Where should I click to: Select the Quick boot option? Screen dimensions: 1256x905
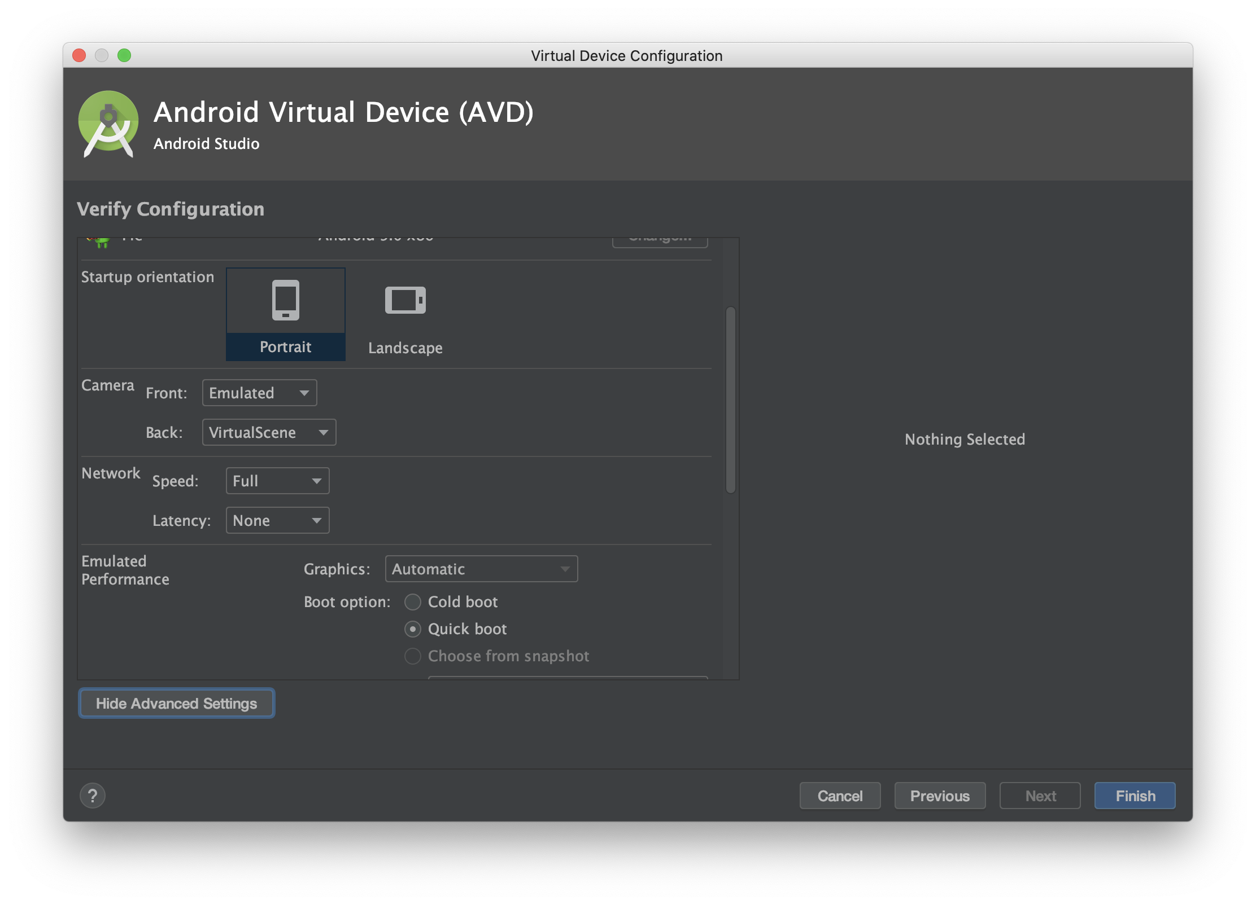413,629
